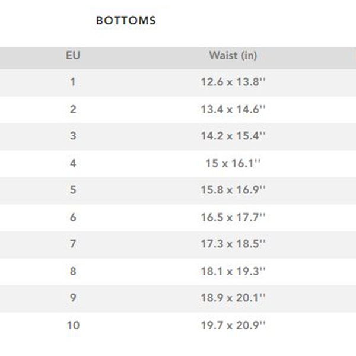Select the 12.6 x 13.8'' waist value

coord(233,82)
